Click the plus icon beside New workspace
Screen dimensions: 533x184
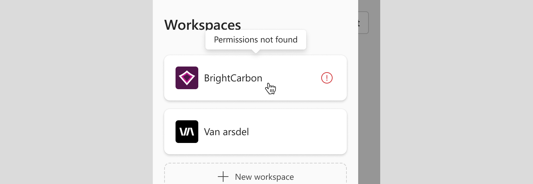(223, 177)
